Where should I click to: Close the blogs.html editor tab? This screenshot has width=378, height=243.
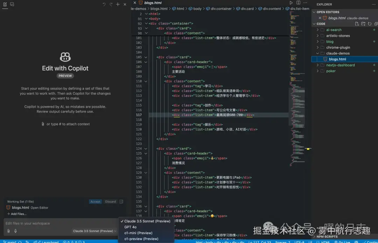pos(135,3)
